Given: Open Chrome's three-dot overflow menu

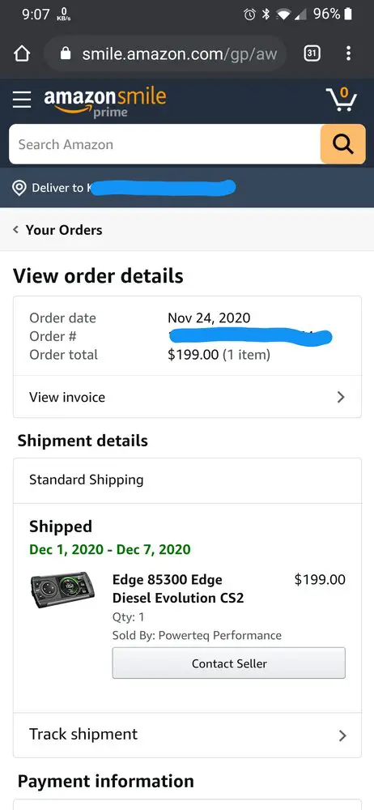Looking at the screenshot, I should pos(349,53).
